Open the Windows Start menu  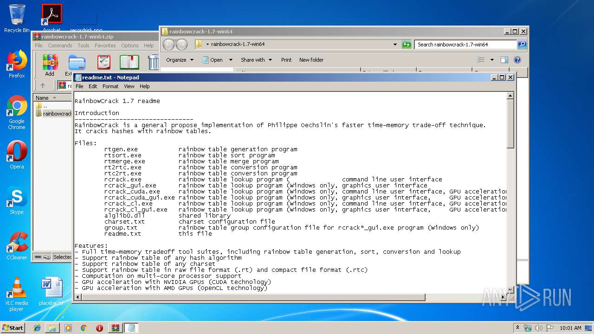point(13,328)
